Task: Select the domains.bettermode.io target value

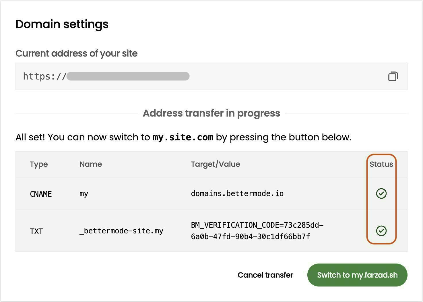Action: [x=237, y=193]
